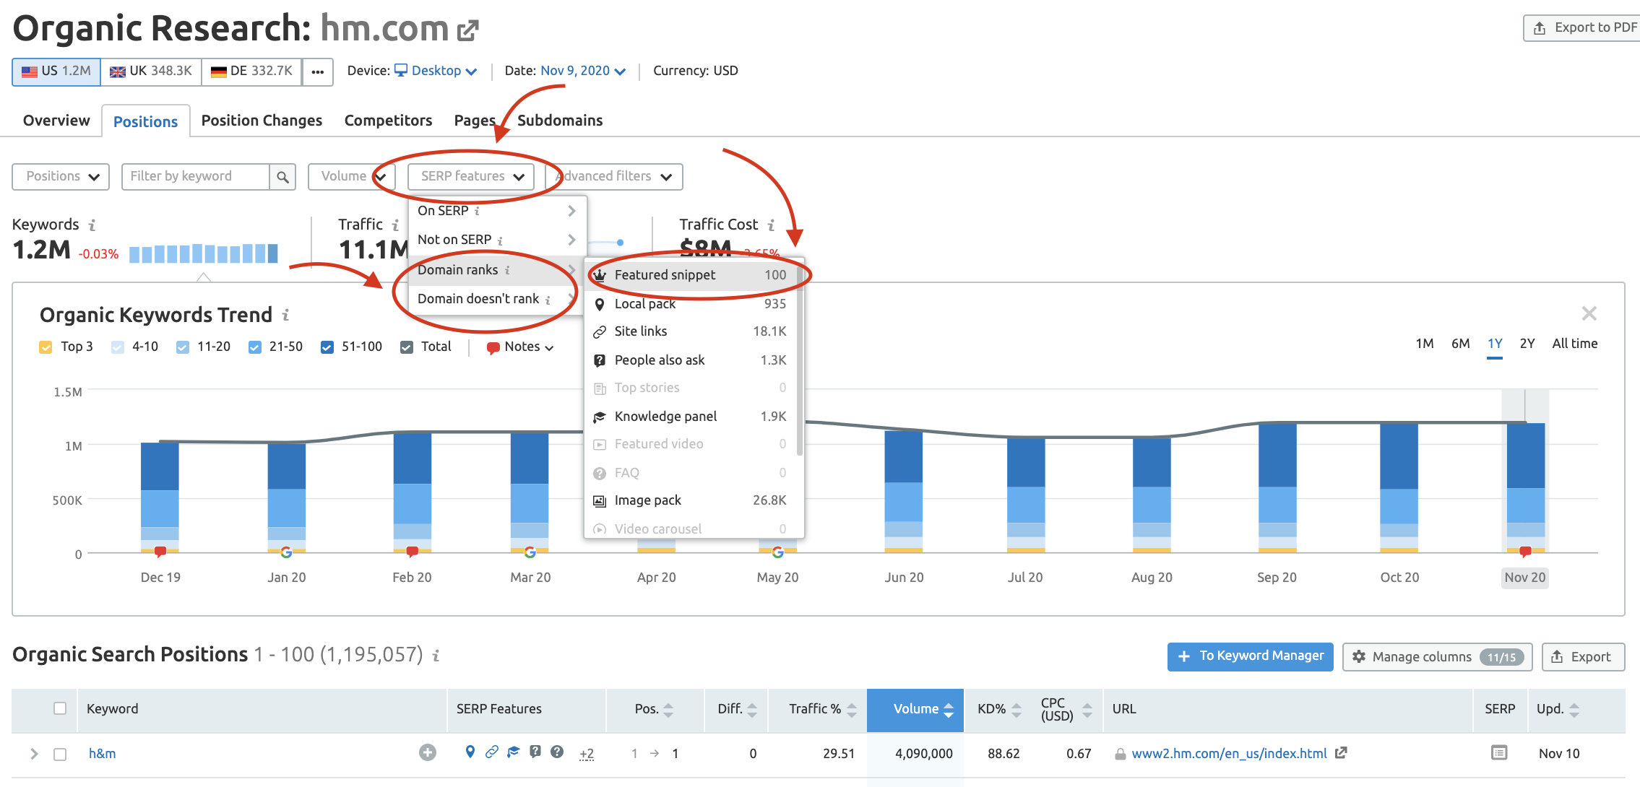This screenshot has height=787, width=1640.
Task: Click local pack icon in h&m row
Action: (x=470, y=752)
